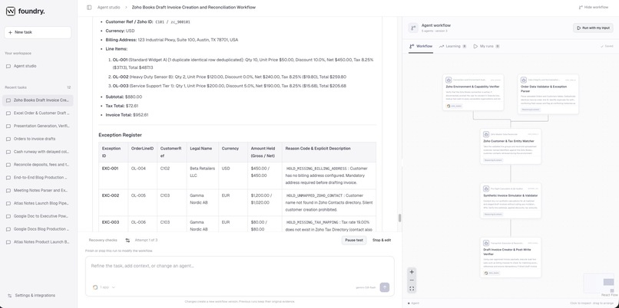619x308 pixels.
Task: Click the Recovery checks label
Action: click(103, 241)
